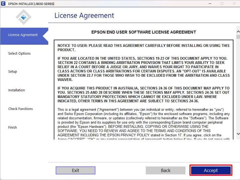Click the blue diamond installer logo
The image size is (240, 180).
tap(24, 17)
